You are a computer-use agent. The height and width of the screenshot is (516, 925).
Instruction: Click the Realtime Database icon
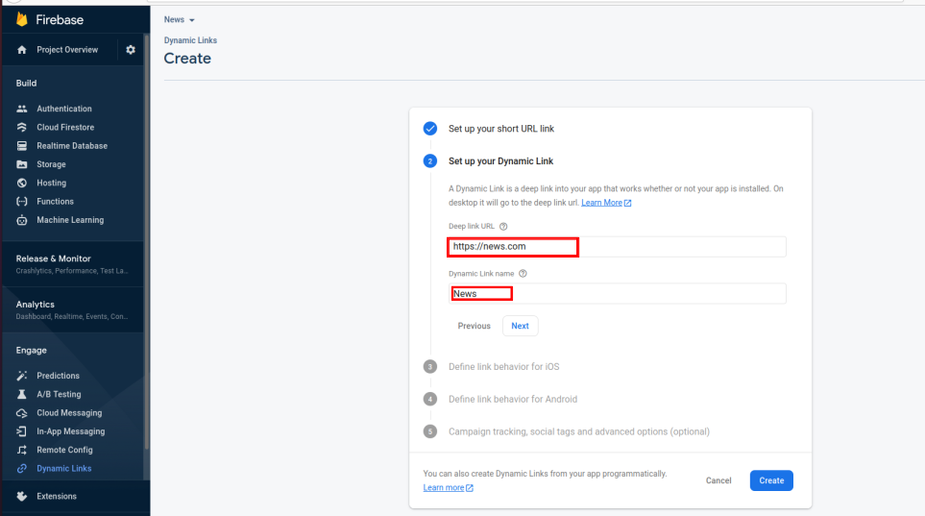pos(22,146)
